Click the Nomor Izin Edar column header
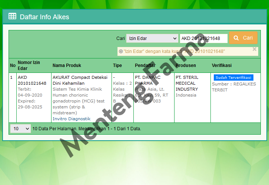The height and width of the screenshot is (185, 269). click(x=29, y=65)
